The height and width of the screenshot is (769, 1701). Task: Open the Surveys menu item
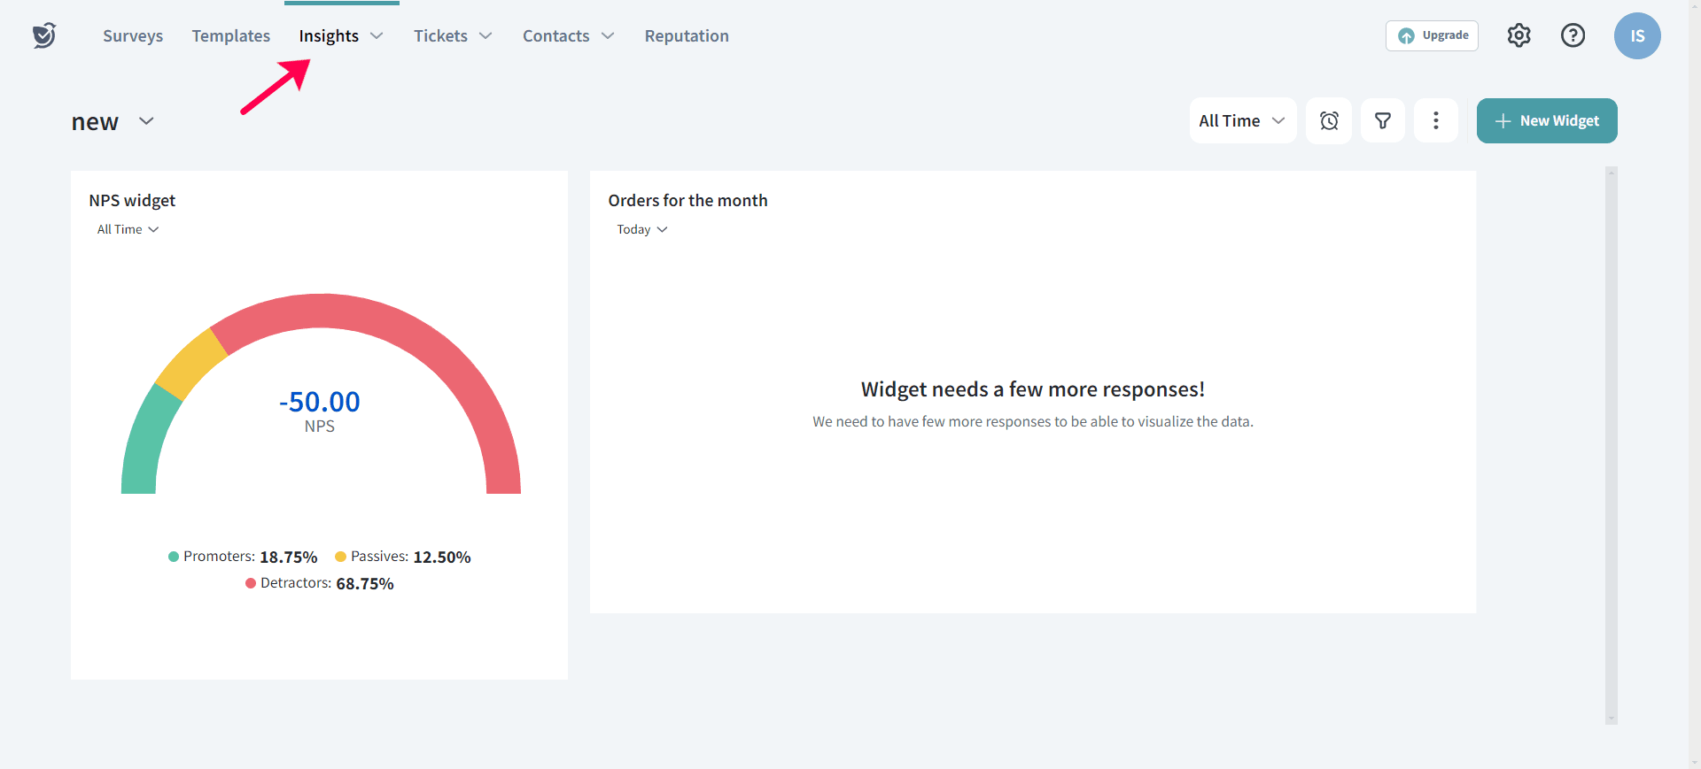coord(133,36)
